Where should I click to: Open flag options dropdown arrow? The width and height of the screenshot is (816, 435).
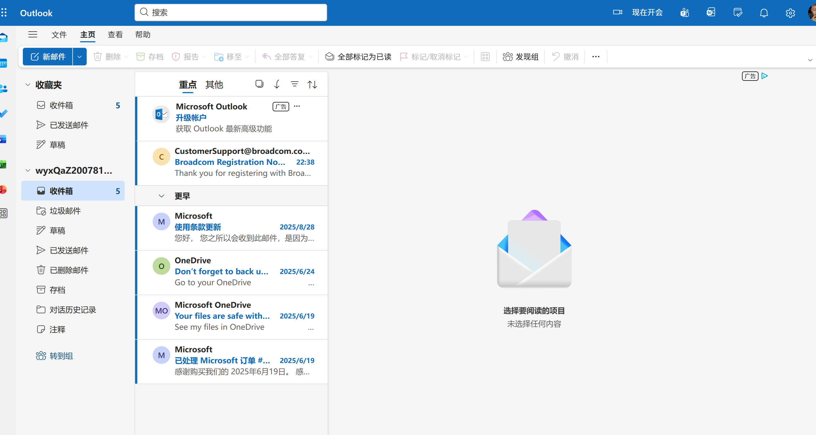[466, 57]
